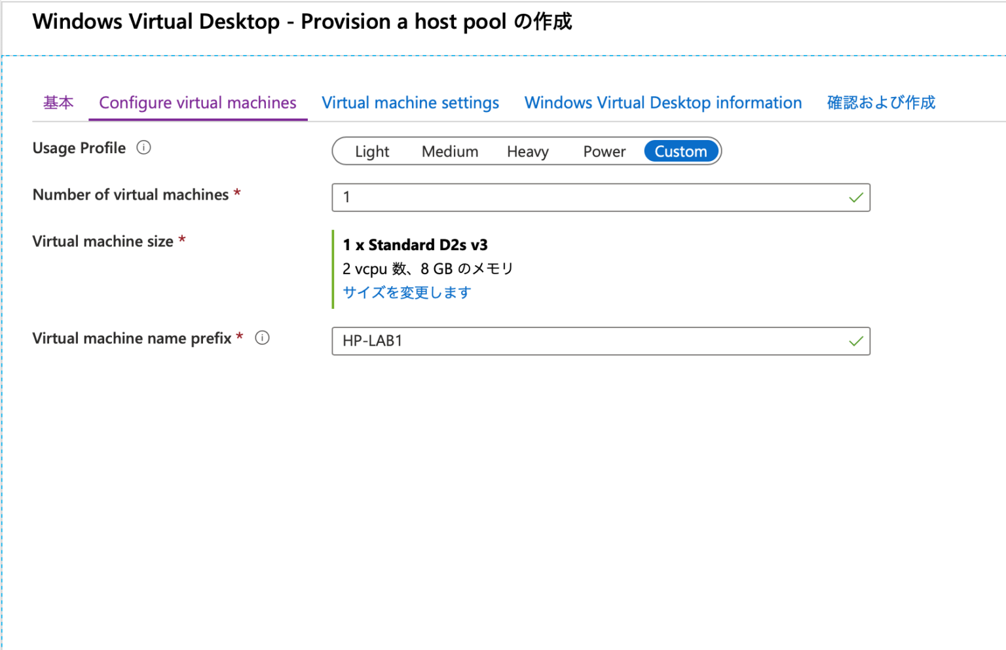Click the Virtual machine size label
The height and width of the screenshot is (650, 1006).
103,242
